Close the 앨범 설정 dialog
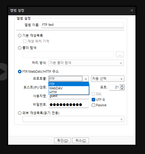 132,10
